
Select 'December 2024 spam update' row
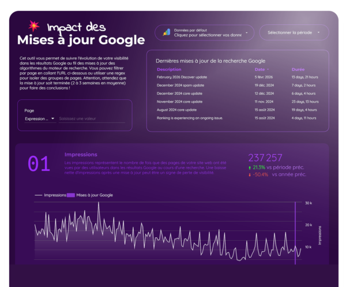pyautogui.click(x=238, y=85)
